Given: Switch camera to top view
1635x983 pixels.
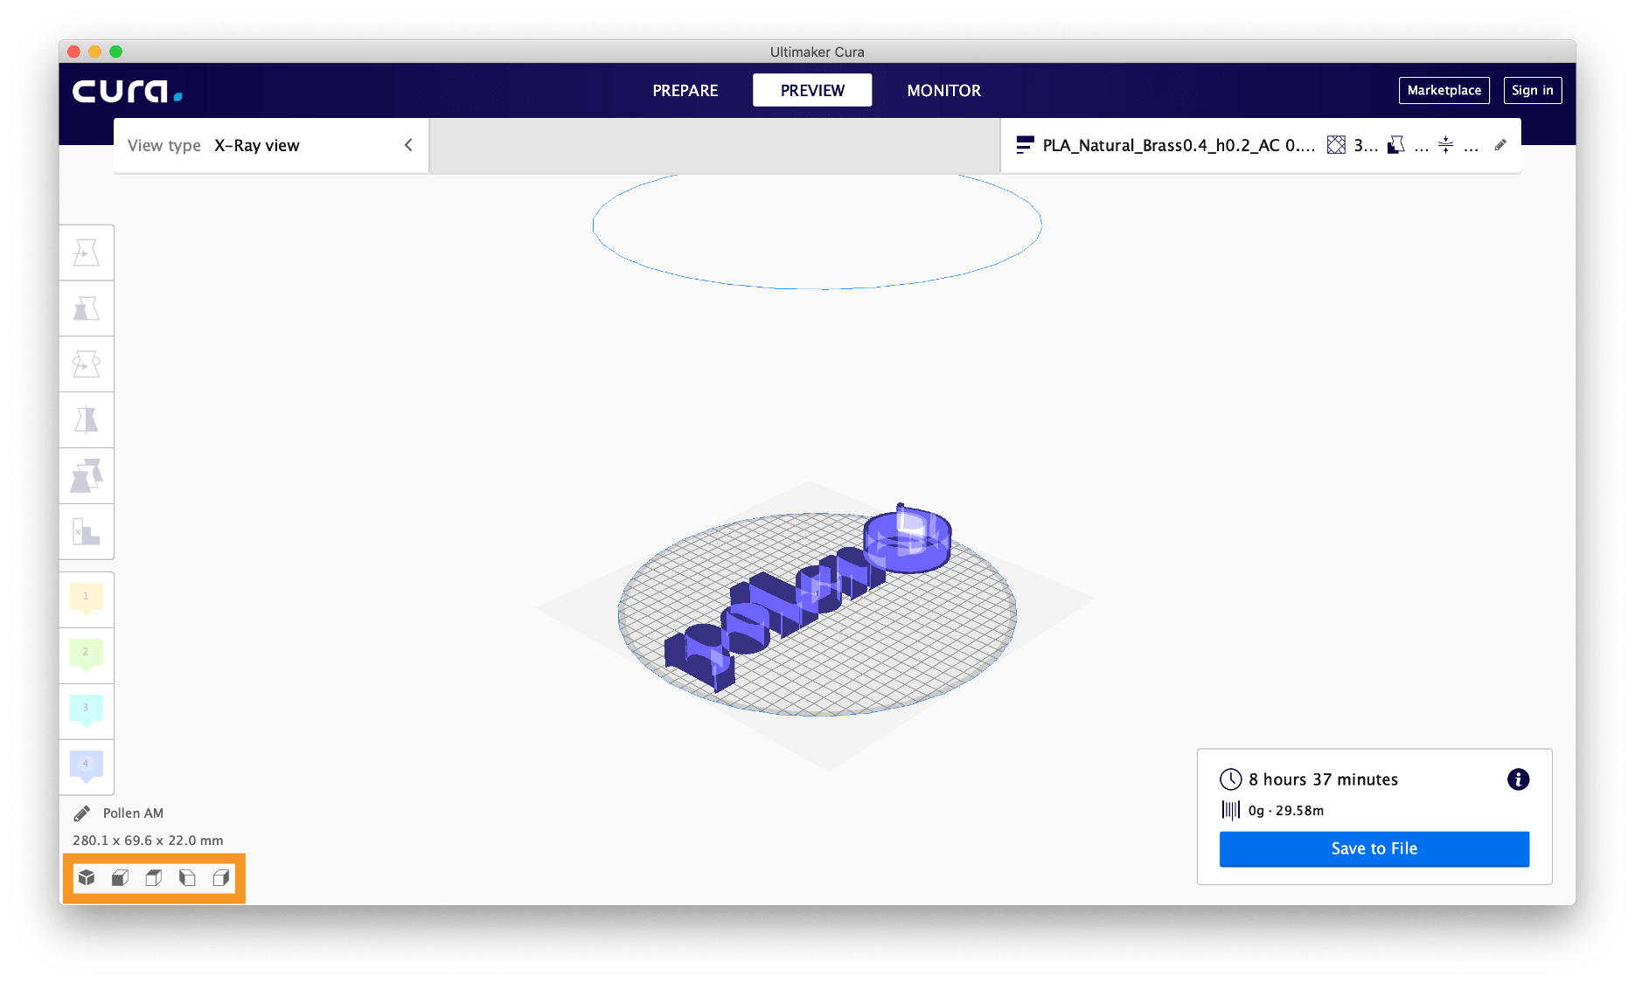Looking at the screenshot, I should pyautogui.click(x=154, y=877).
